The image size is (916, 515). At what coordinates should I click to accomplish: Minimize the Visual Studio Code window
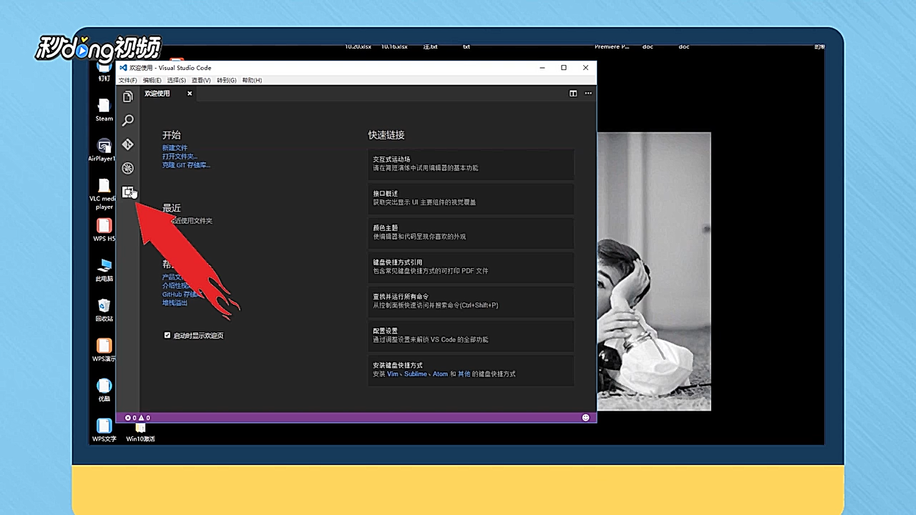542,68
